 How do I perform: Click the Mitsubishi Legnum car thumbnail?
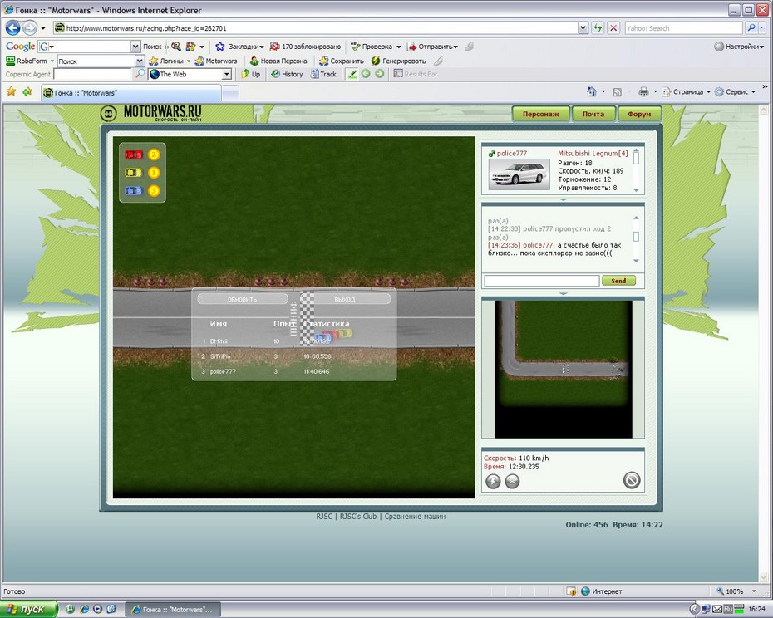(x=519, y=174)
